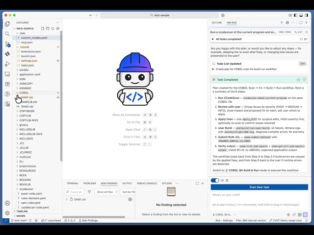314x235 pixels.
Task: Switch to the TERMINAL tab
Action: [x=73, y=183]
